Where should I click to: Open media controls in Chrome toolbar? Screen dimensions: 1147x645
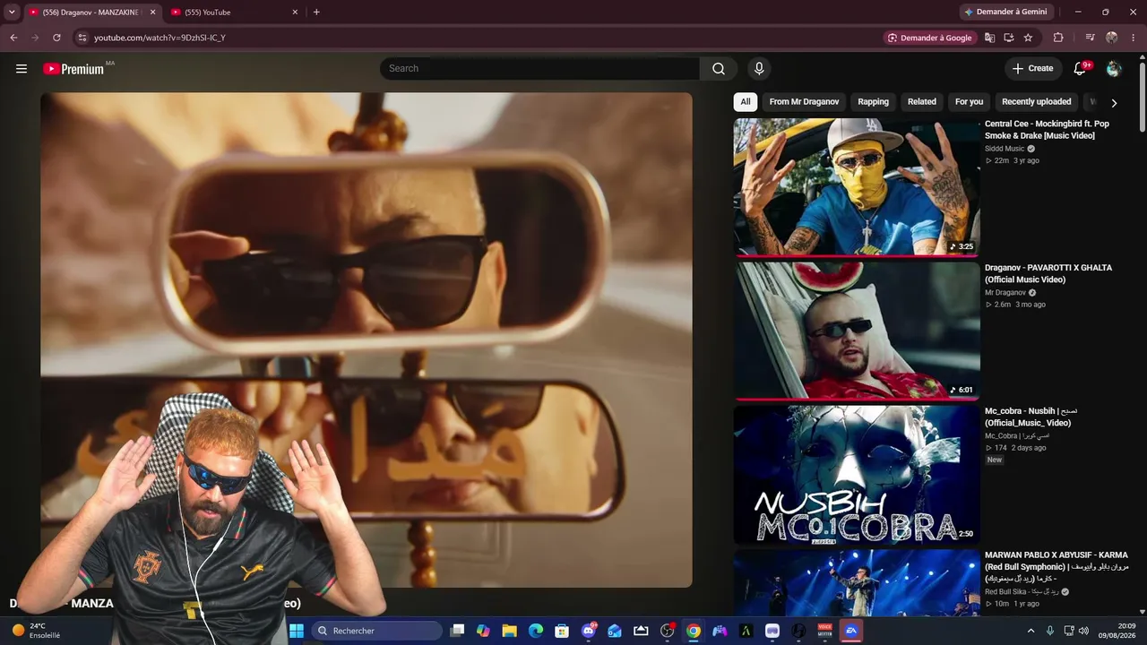pos(1090,38)
